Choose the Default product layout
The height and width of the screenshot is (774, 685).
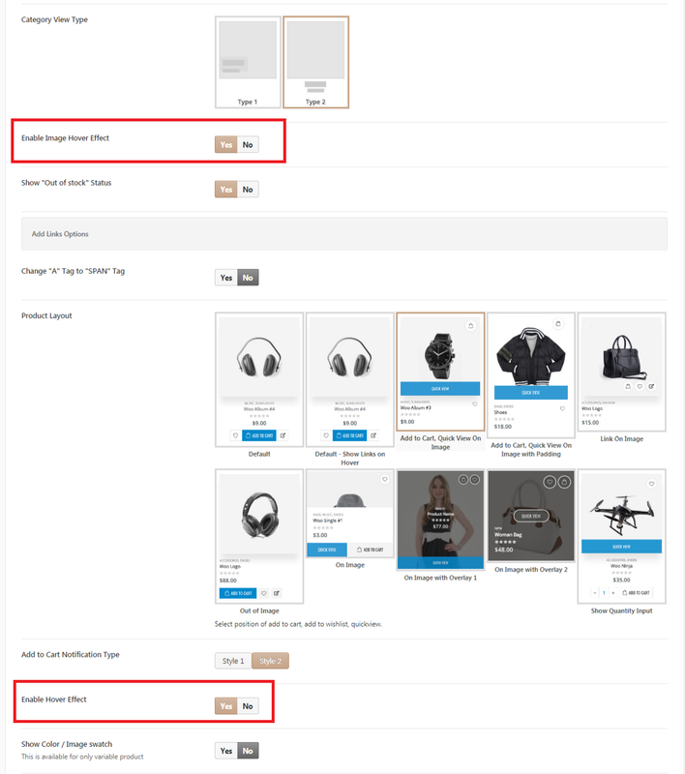coord(259,379)
